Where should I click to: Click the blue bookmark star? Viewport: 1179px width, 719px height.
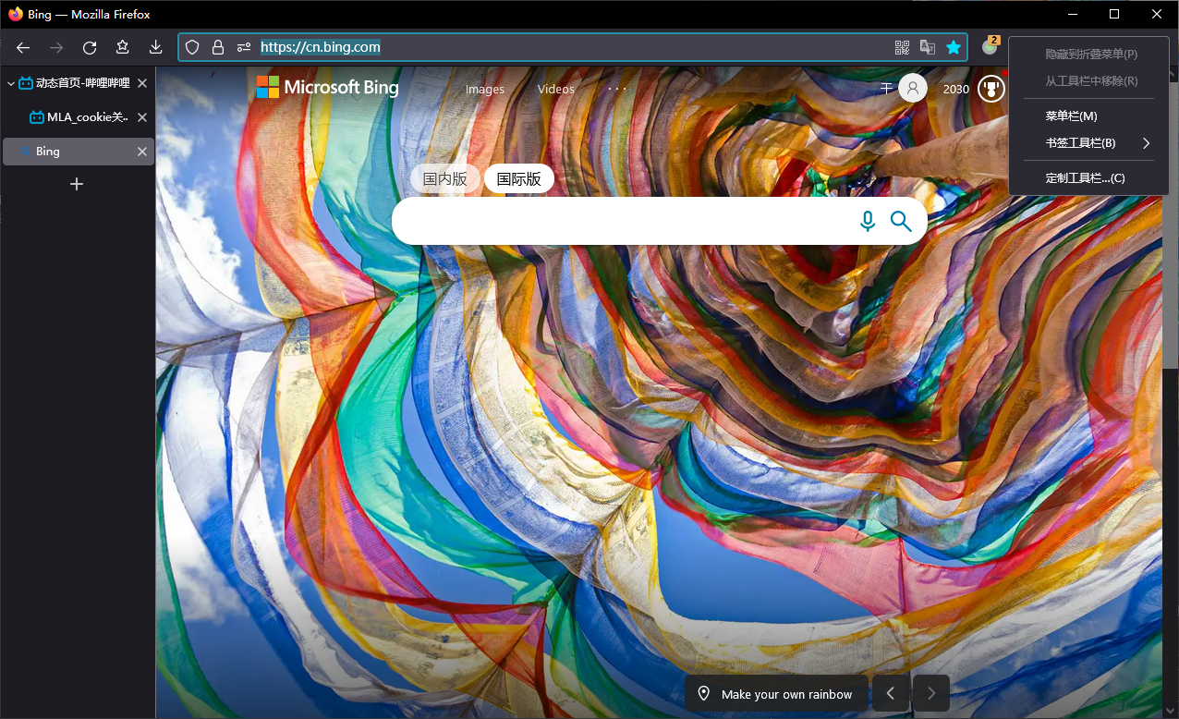(x=954, y=48)
